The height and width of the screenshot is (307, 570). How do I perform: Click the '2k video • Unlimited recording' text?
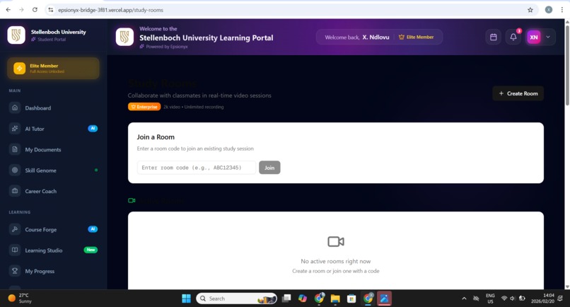[x=193, y=107]
